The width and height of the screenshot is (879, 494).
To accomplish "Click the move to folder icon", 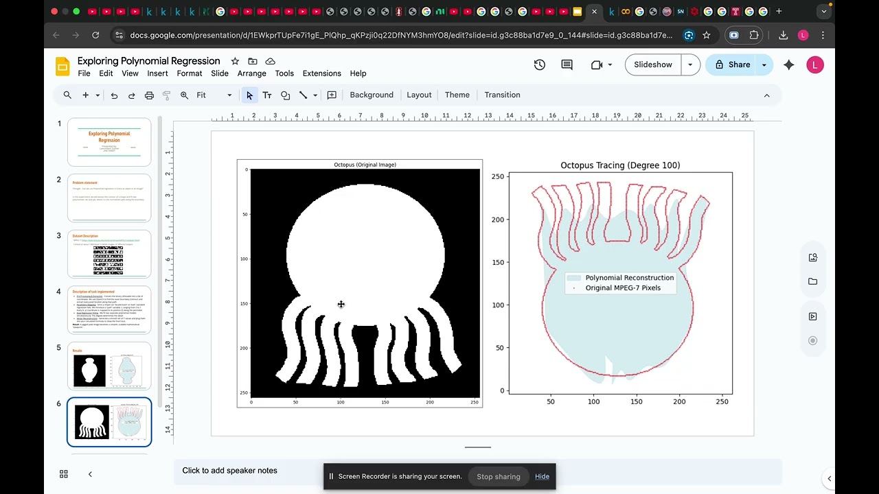I will point(253,61).
